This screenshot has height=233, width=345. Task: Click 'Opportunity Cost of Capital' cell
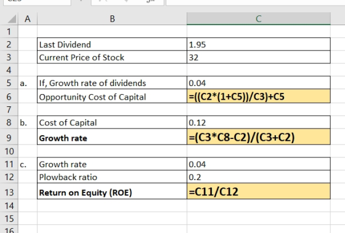tap(112, 96)
